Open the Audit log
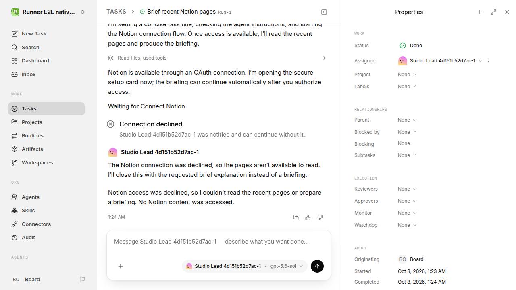The width and height of the screenshot is (516, 290). (46, 237)
